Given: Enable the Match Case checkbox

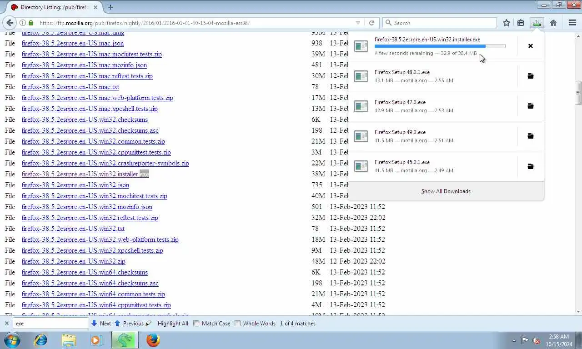Looking at the screenshot, I should (196, 324).
